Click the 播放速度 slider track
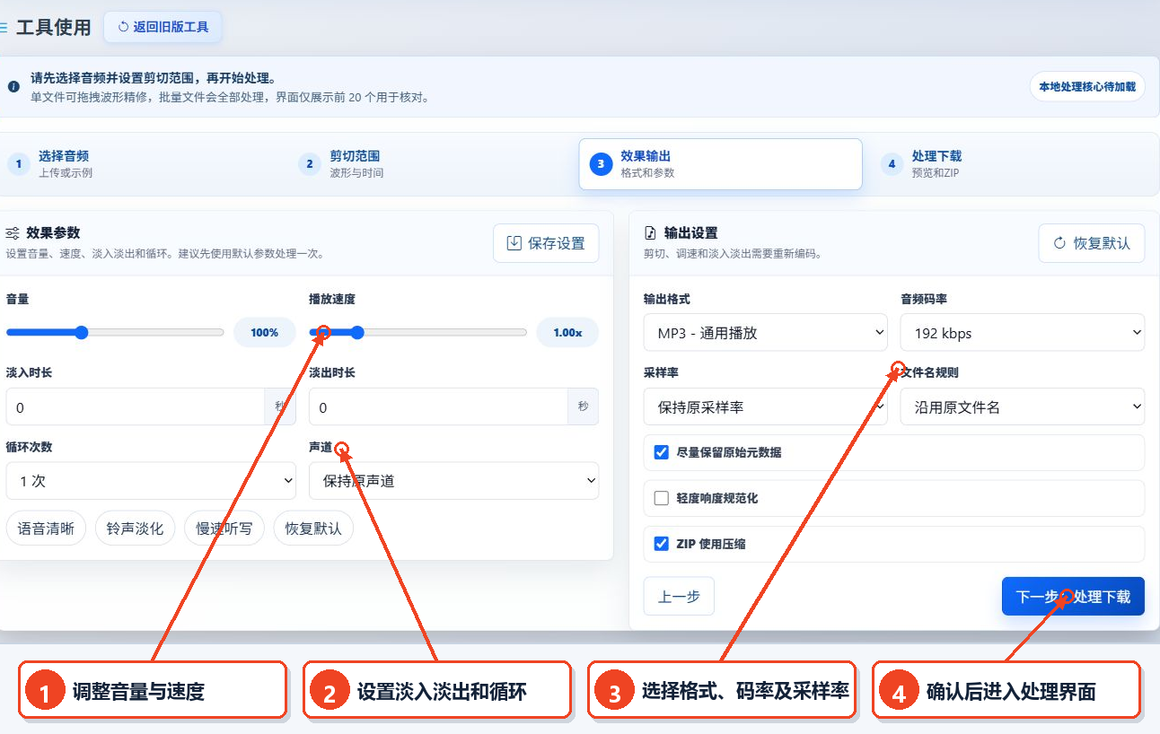Viewport: 1160px width, 734px height. pyautogui.click(x=417, y=333)
